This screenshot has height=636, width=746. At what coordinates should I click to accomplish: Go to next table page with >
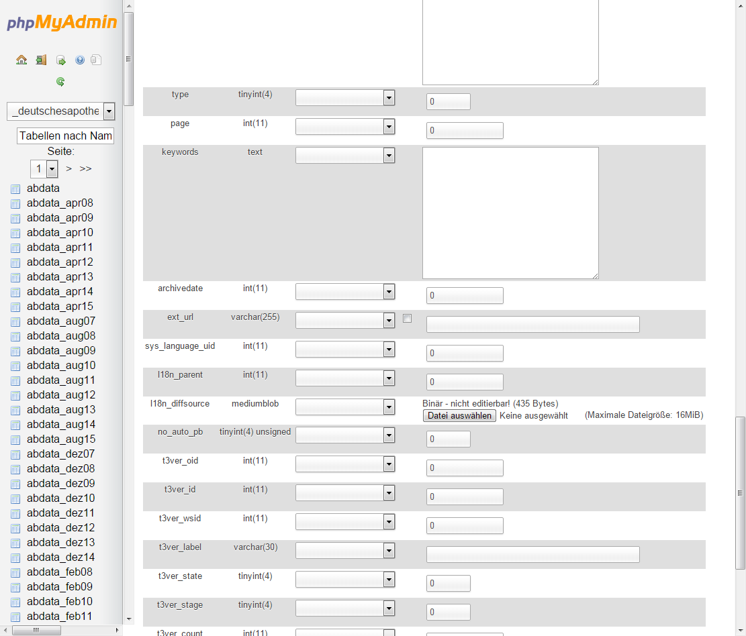tap(69, 169)
